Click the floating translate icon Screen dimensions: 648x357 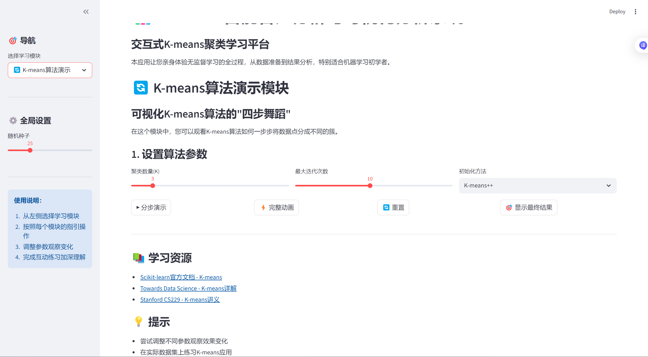643,46
